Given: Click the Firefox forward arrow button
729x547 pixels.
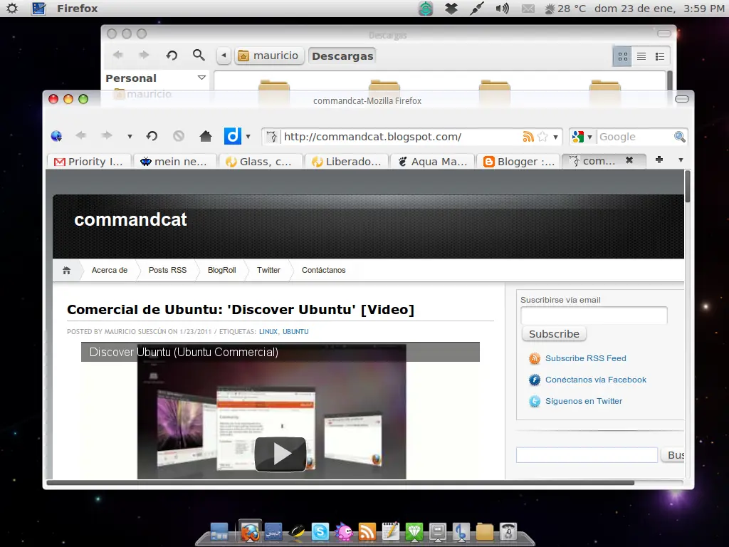Looking at the screenshot, I should (x=107, y=136).
